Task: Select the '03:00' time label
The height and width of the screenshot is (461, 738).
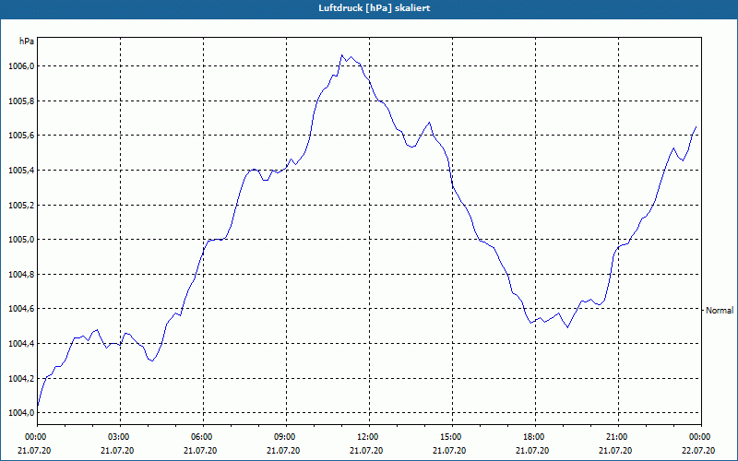Action: 117,437
